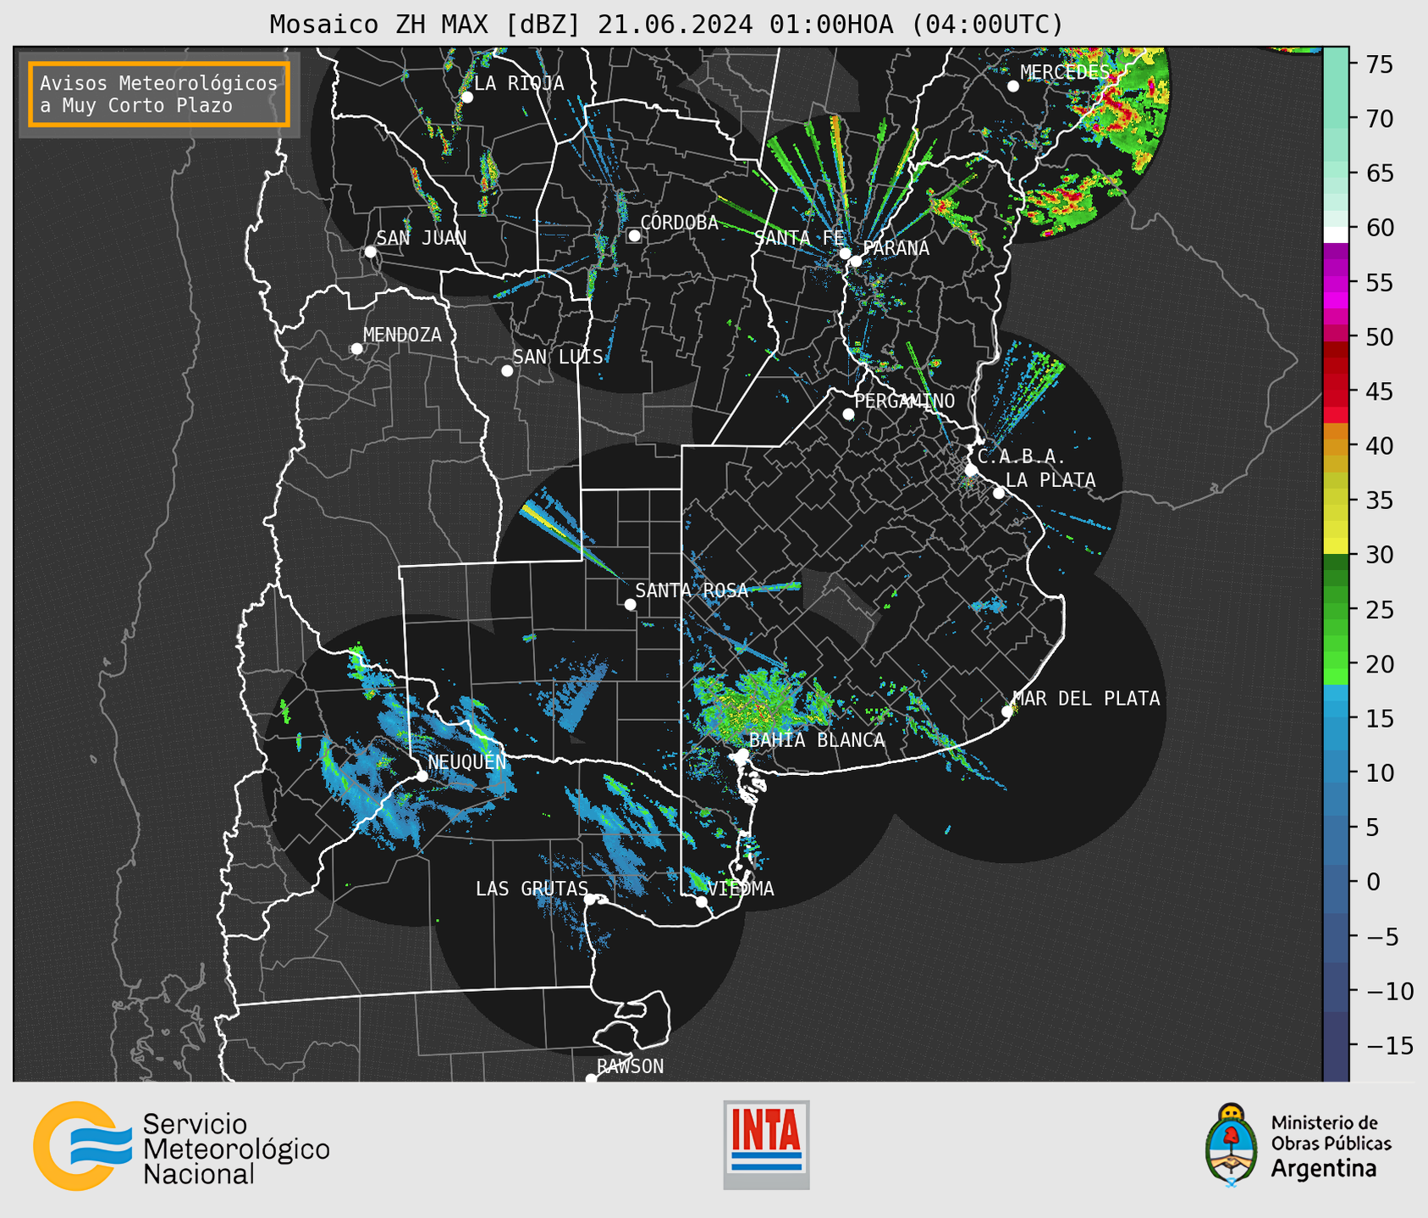Click the MENDOZA city marker dot
The width and height of the screenshot is (1428, 1218).
(356, 349)
